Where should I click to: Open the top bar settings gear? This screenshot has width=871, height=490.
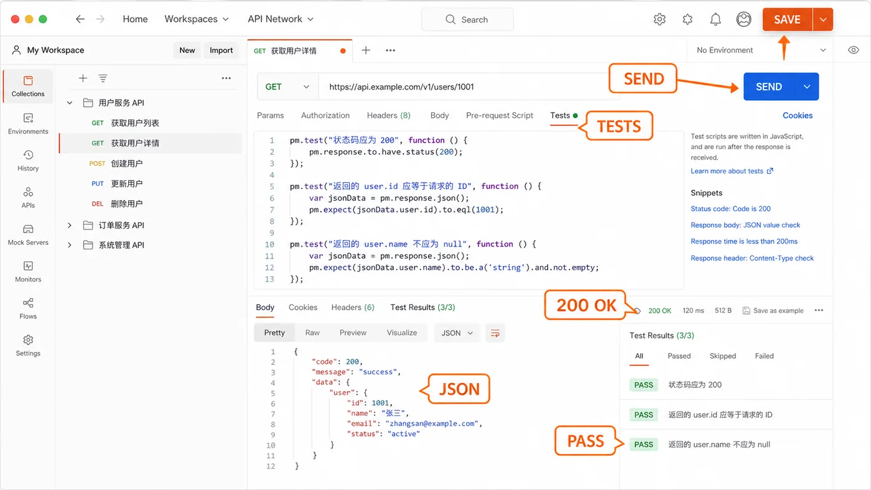[x=659, y=19]
